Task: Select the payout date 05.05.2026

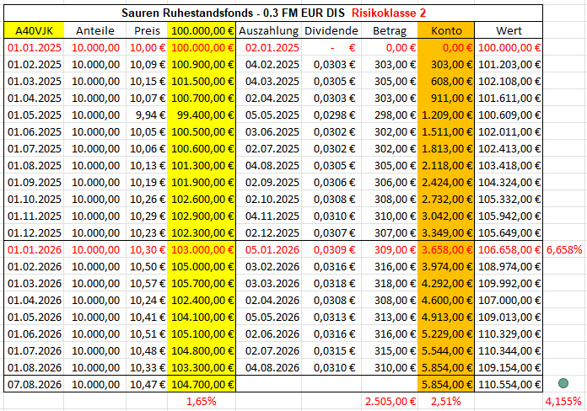Action: (x=268, y=317)
